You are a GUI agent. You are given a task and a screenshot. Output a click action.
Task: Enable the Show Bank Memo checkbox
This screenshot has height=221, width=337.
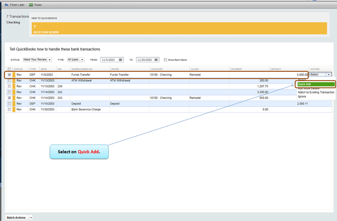[x=165, y=60]
